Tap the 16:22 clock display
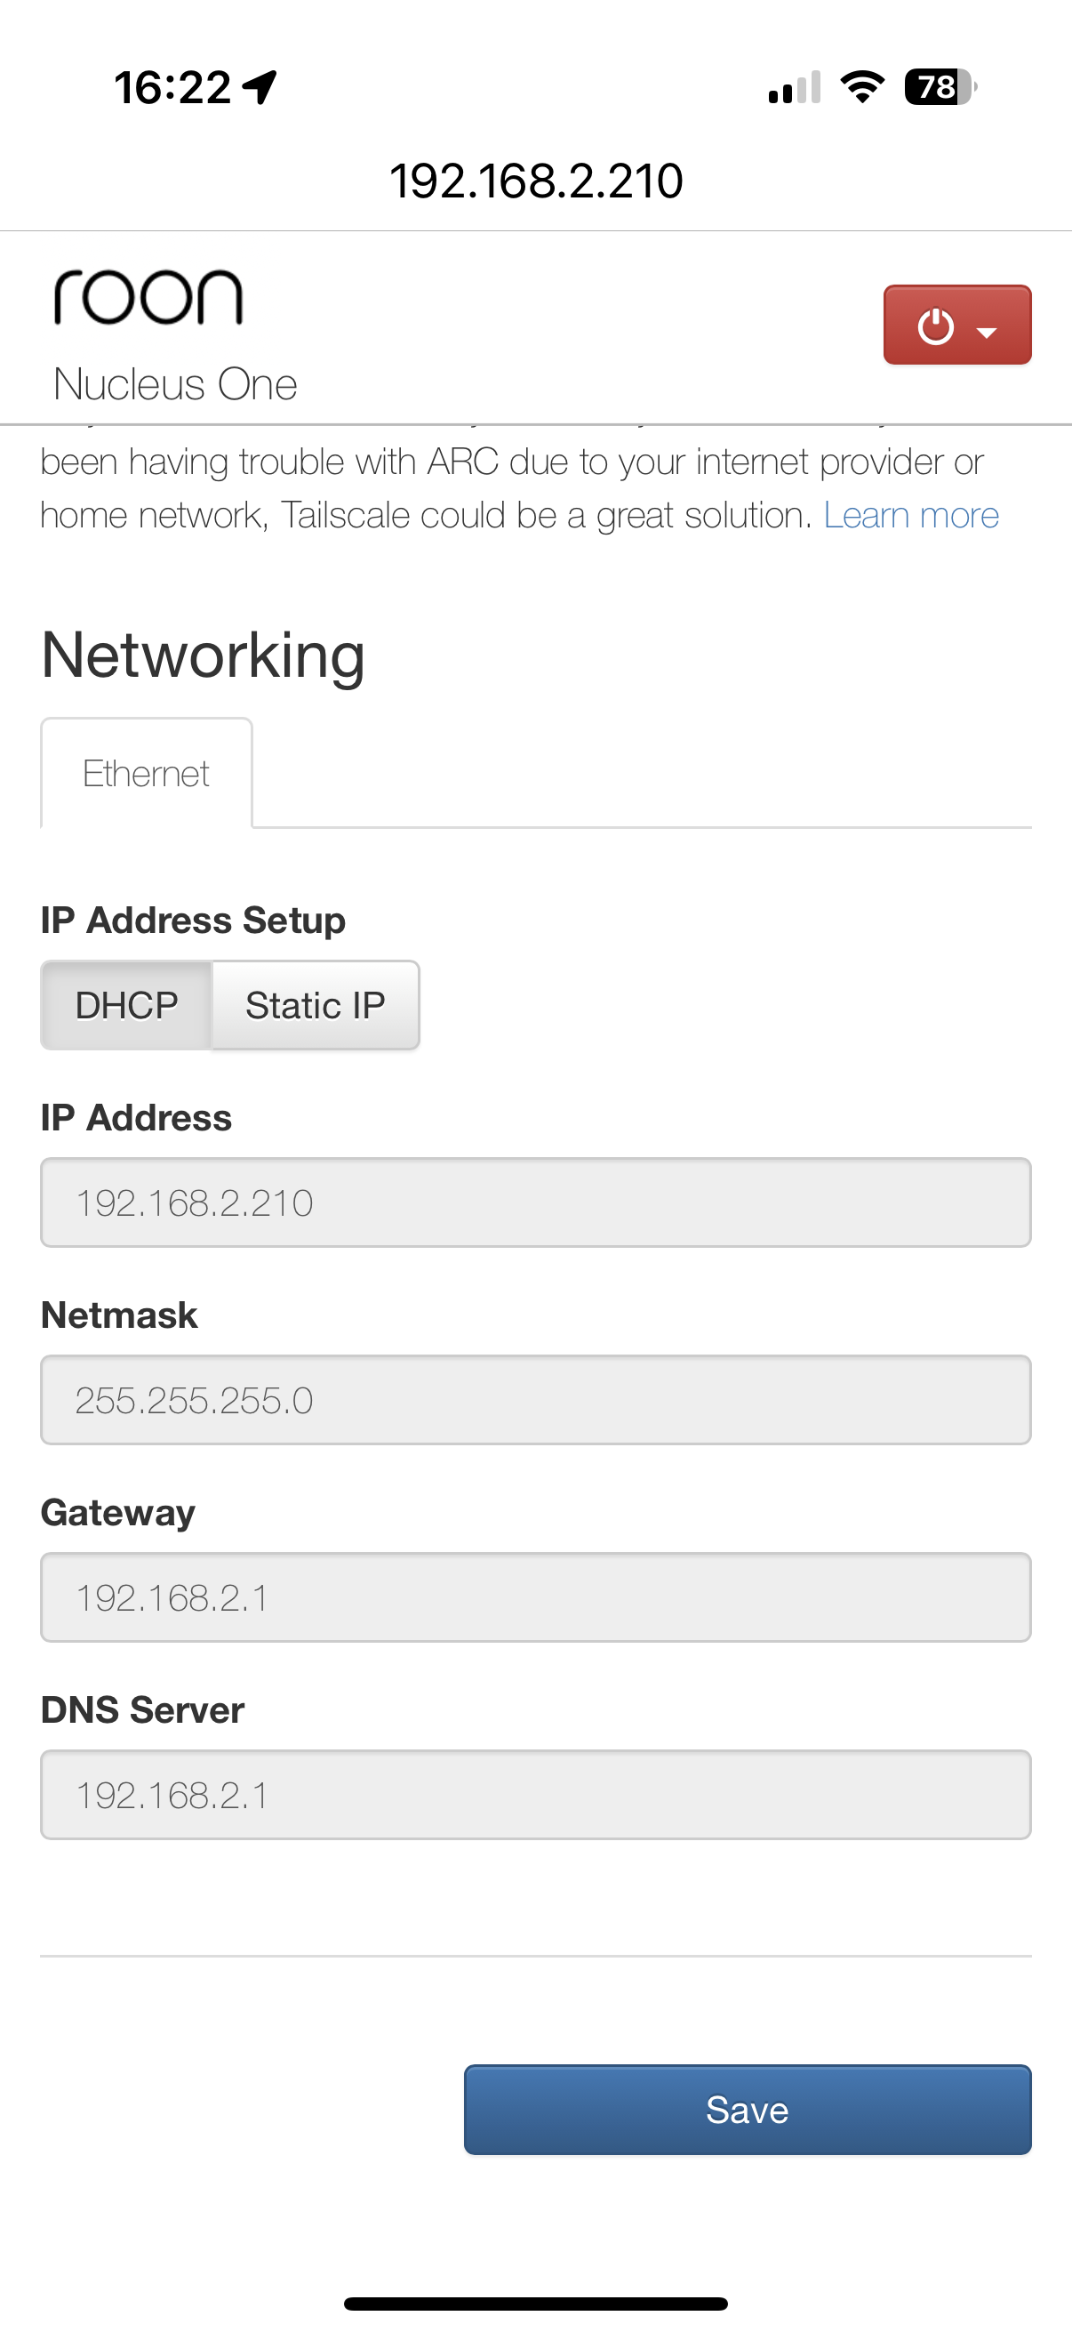This screenshot has width=1072, height=2332. click(172, 88)
